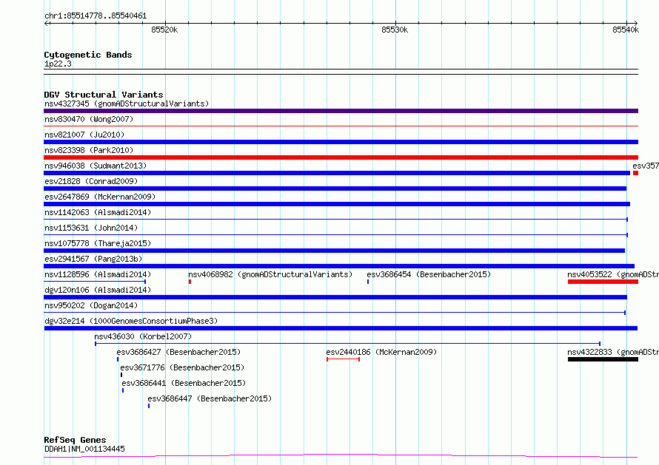Click the red nsv4068982 variant marker
Screen dimensions: 659x465
pyautogui.click(x=190, y=282)
